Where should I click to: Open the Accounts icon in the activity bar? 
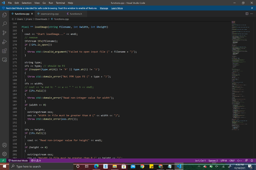[x=4, y=145]
